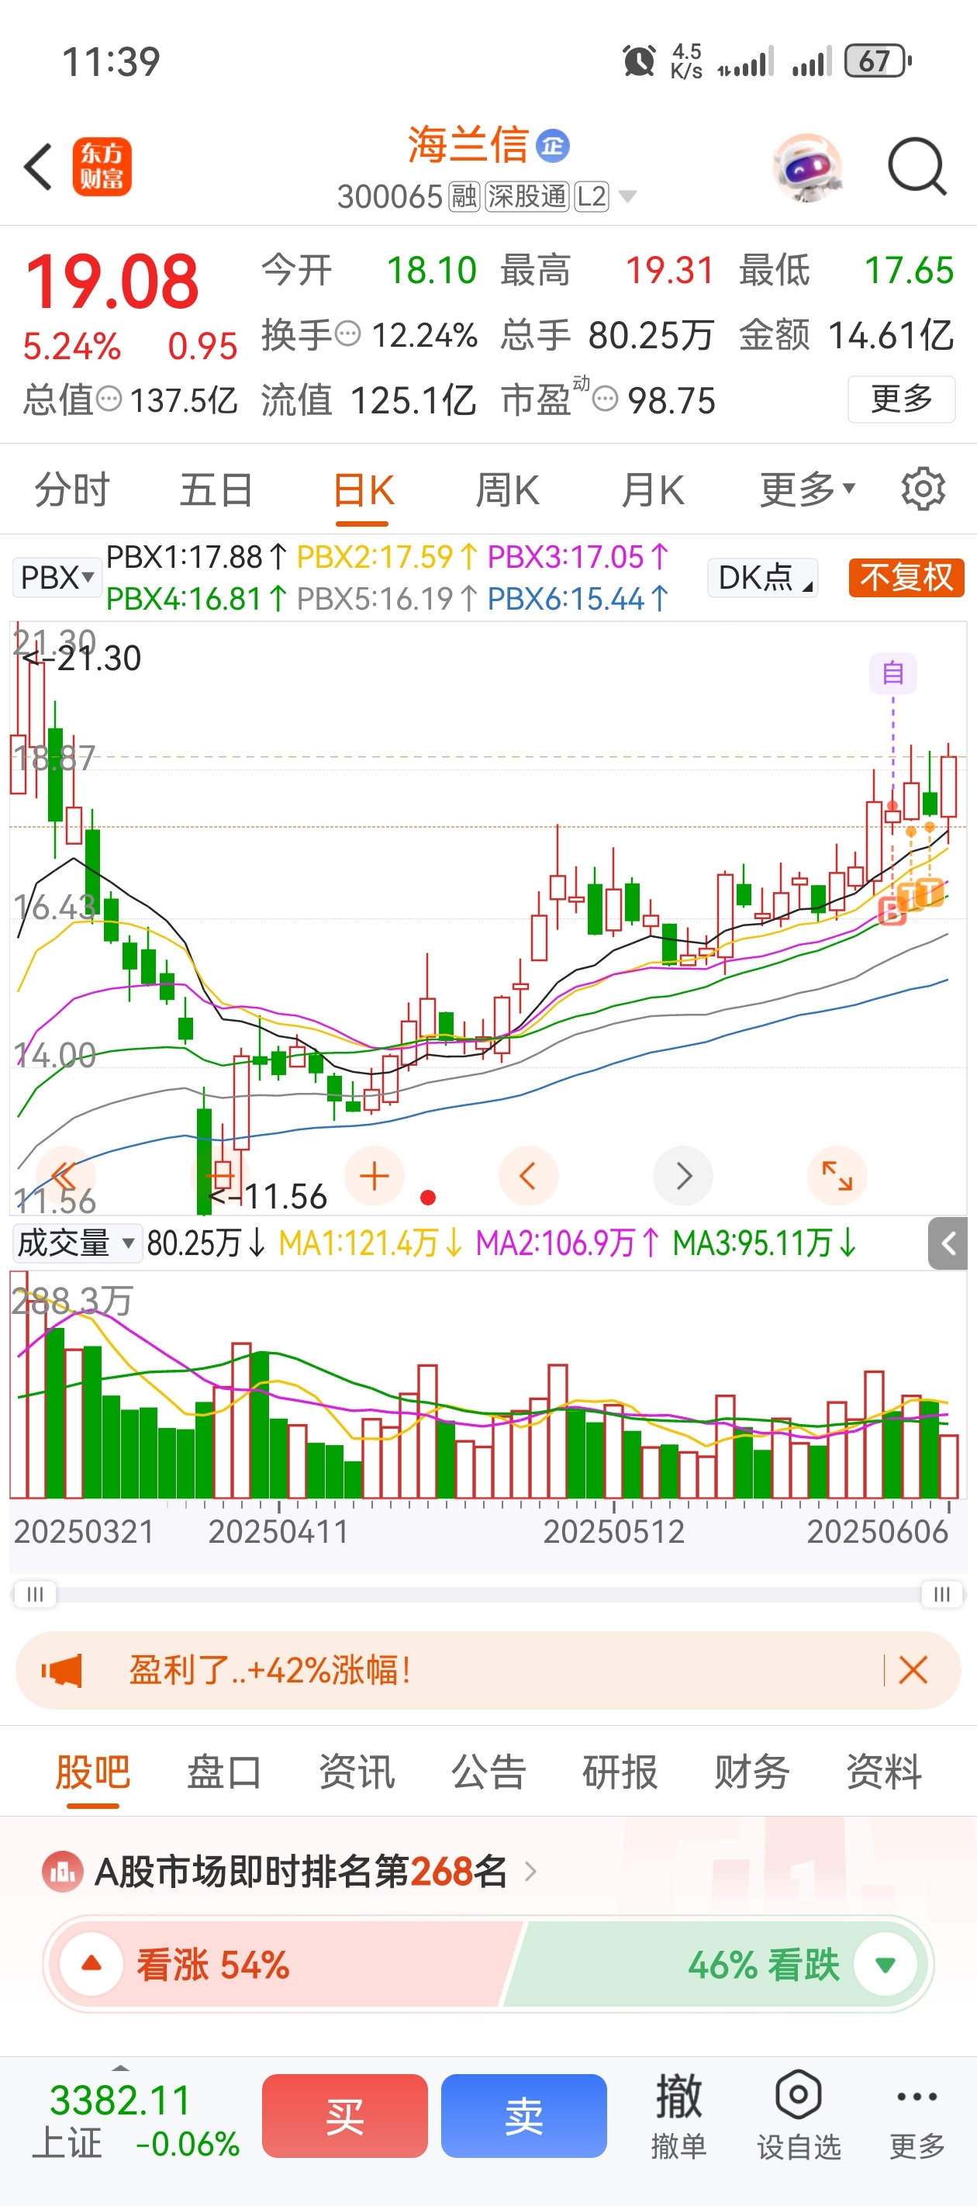This screenshot has width=977, height=2206.
Task: Tap the red 买 buy button
Action: tap(345, 2116)
